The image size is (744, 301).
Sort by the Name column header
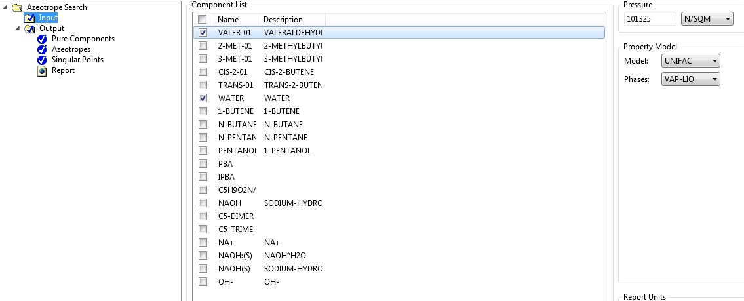[x=235, y=20]
